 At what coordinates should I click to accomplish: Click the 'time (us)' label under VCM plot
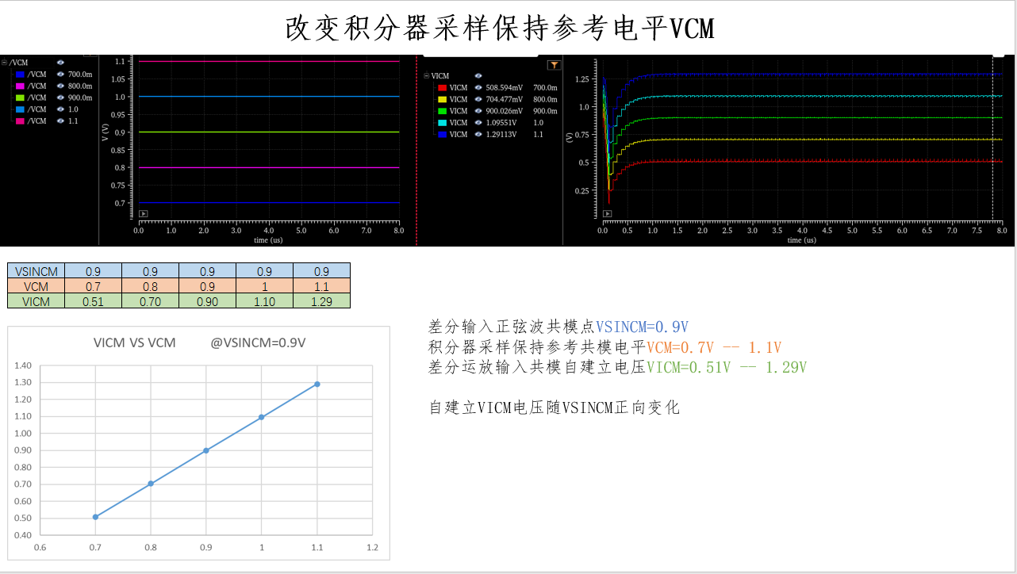[x=268, y=239]
